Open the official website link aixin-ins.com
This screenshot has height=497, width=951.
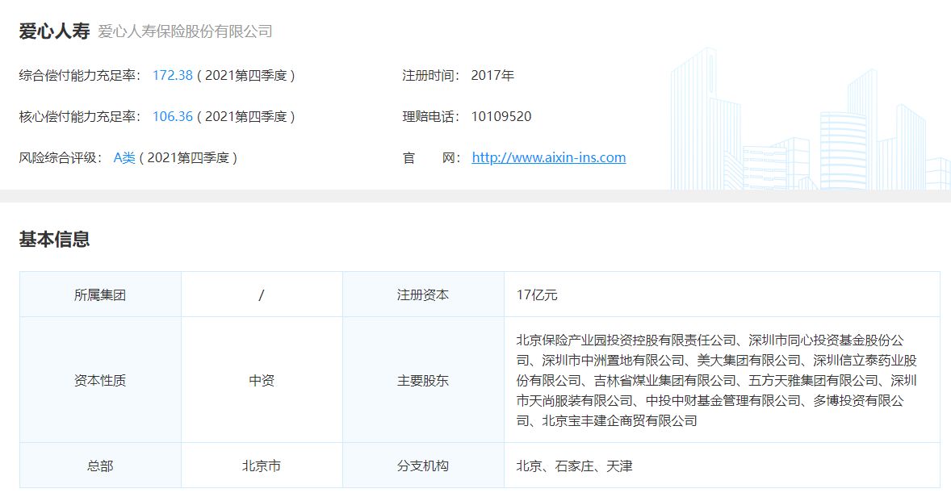click(548, 158)
